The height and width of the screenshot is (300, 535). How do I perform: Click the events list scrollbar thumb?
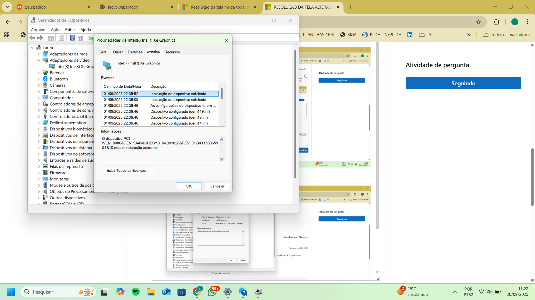[x=222, y=94]
